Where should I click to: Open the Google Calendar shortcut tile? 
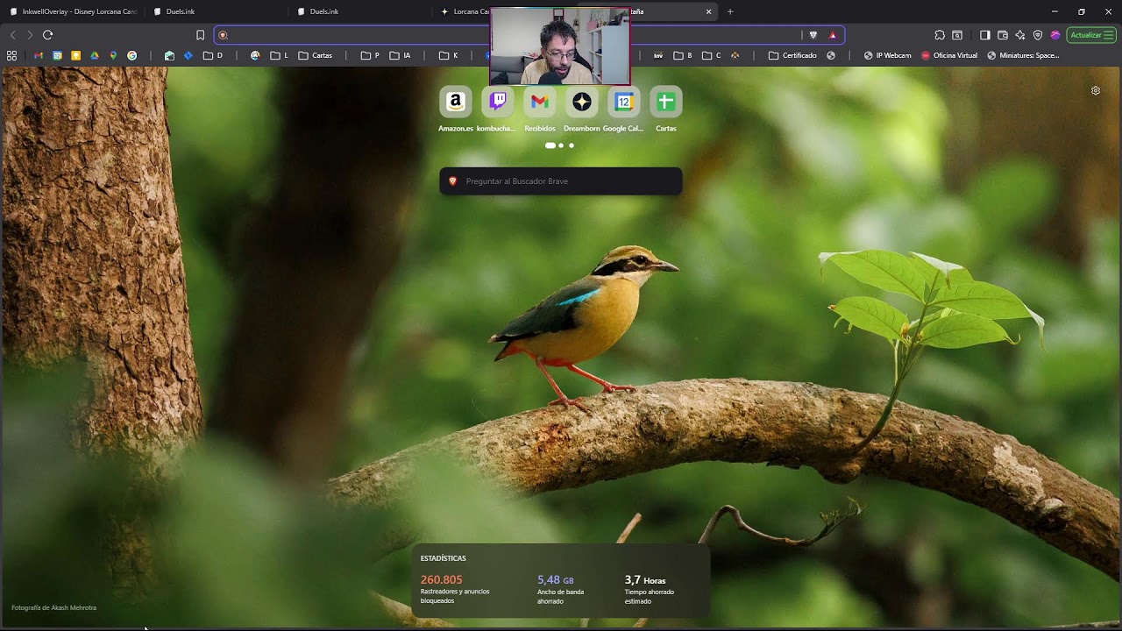pos(624,103)
